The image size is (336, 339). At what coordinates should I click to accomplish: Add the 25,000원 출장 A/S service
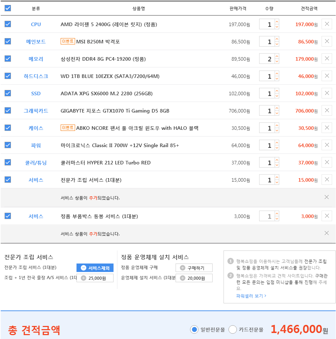tap(95, 278)
